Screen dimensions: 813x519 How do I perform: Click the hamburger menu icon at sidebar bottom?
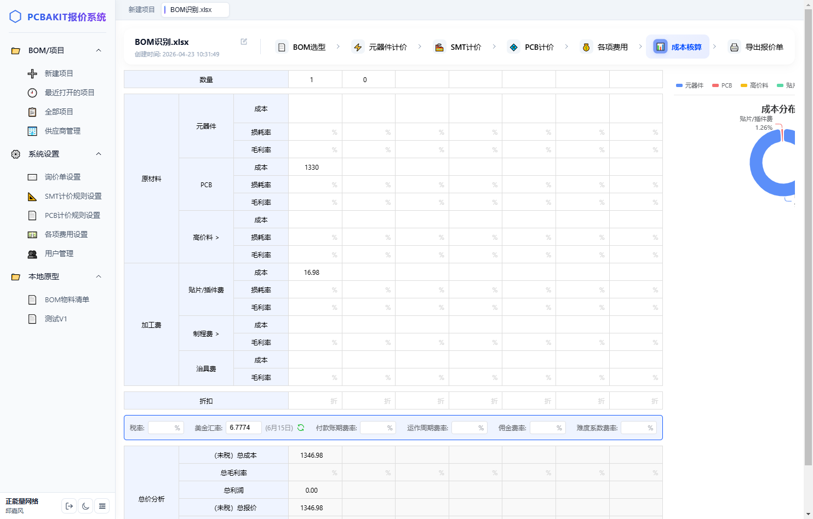click(x=102, y=506)
